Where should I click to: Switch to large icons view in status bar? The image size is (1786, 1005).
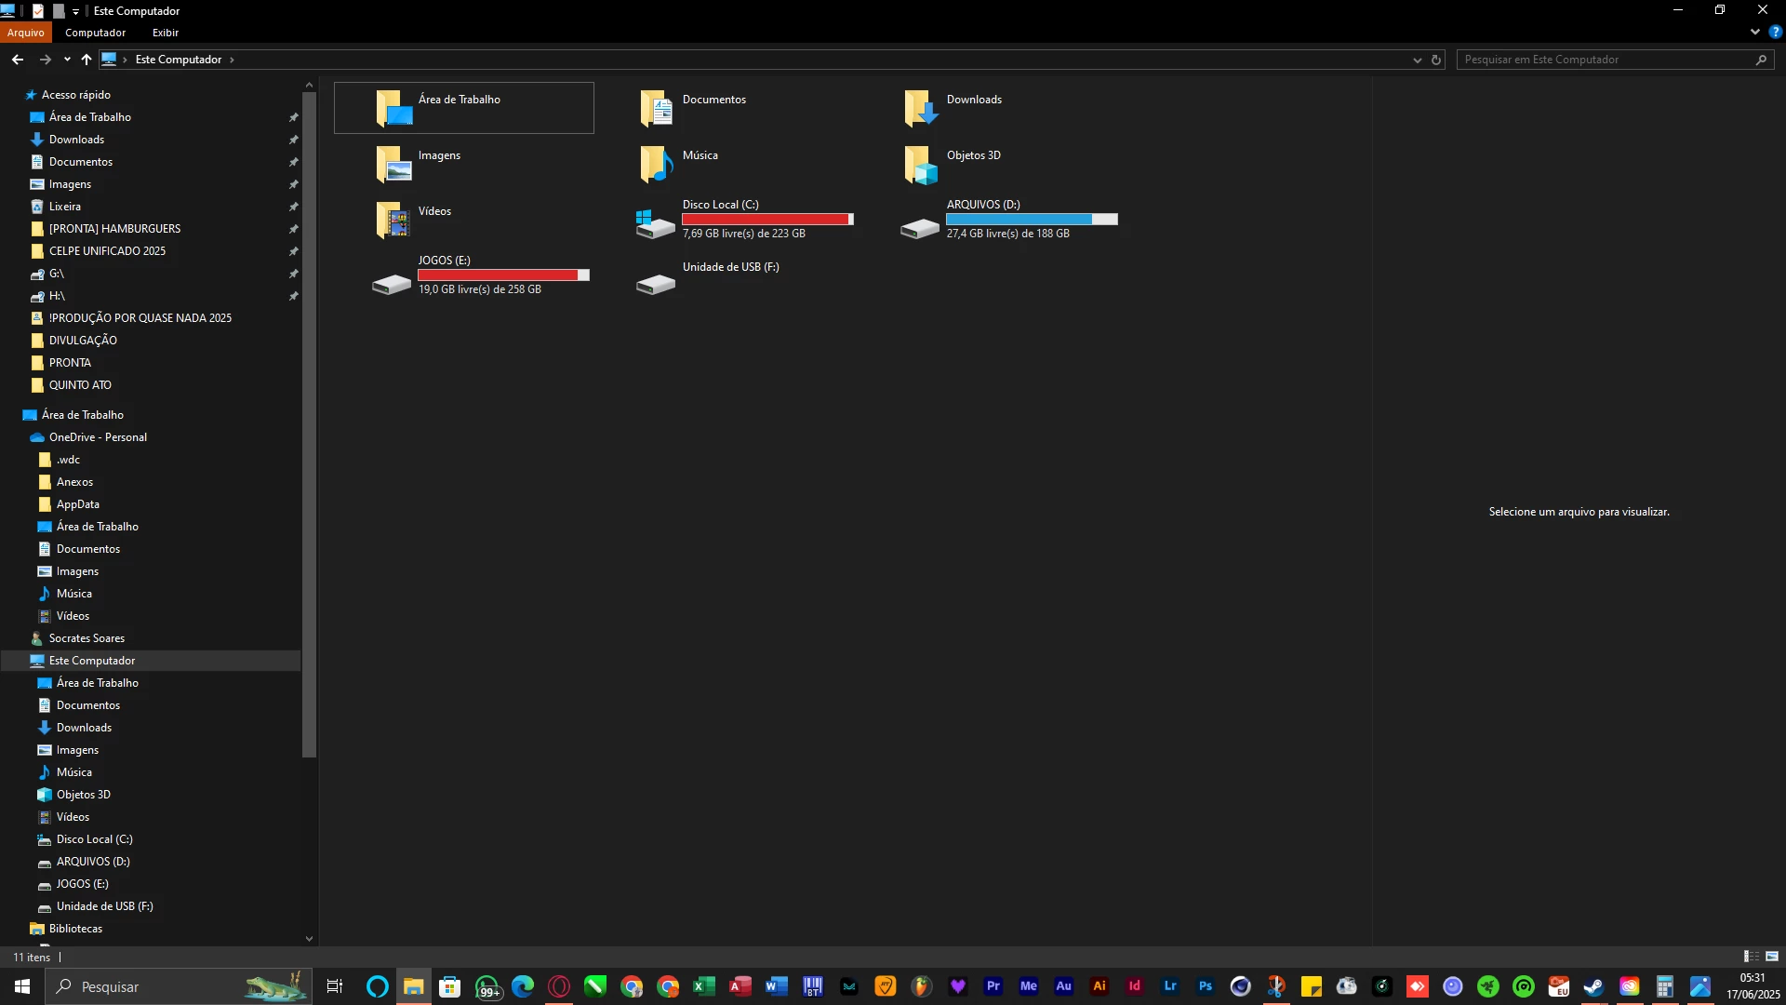tap(1772, 957)
